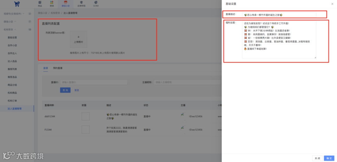Click description starting '开个玩笑2222' in table
The image size is (337, 162).
pyautogui.click(x=122, y=130)
